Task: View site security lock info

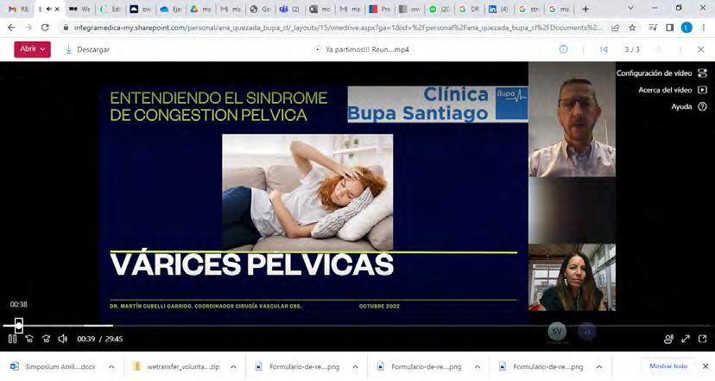Action: tap(66, 28)
